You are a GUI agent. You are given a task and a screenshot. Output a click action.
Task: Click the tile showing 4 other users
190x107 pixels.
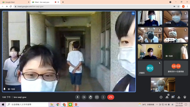click(x=176, y=68)
